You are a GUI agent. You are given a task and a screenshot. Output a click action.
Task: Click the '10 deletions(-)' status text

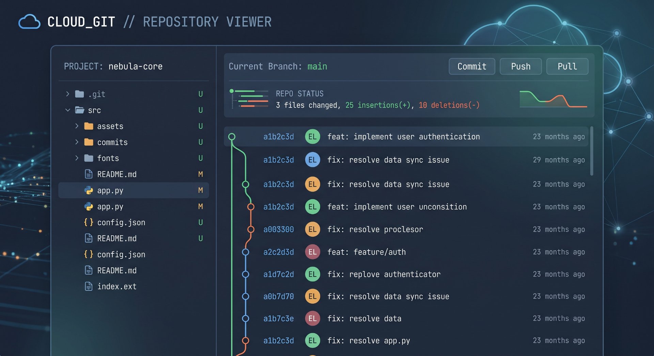[449, 105]
